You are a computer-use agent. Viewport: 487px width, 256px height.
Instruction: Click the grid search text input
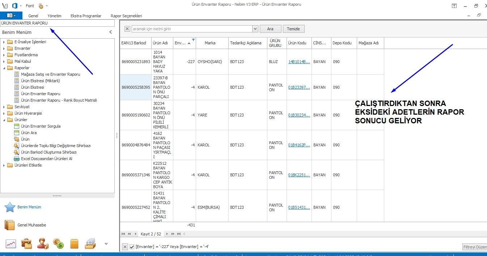tap(192, 29)
